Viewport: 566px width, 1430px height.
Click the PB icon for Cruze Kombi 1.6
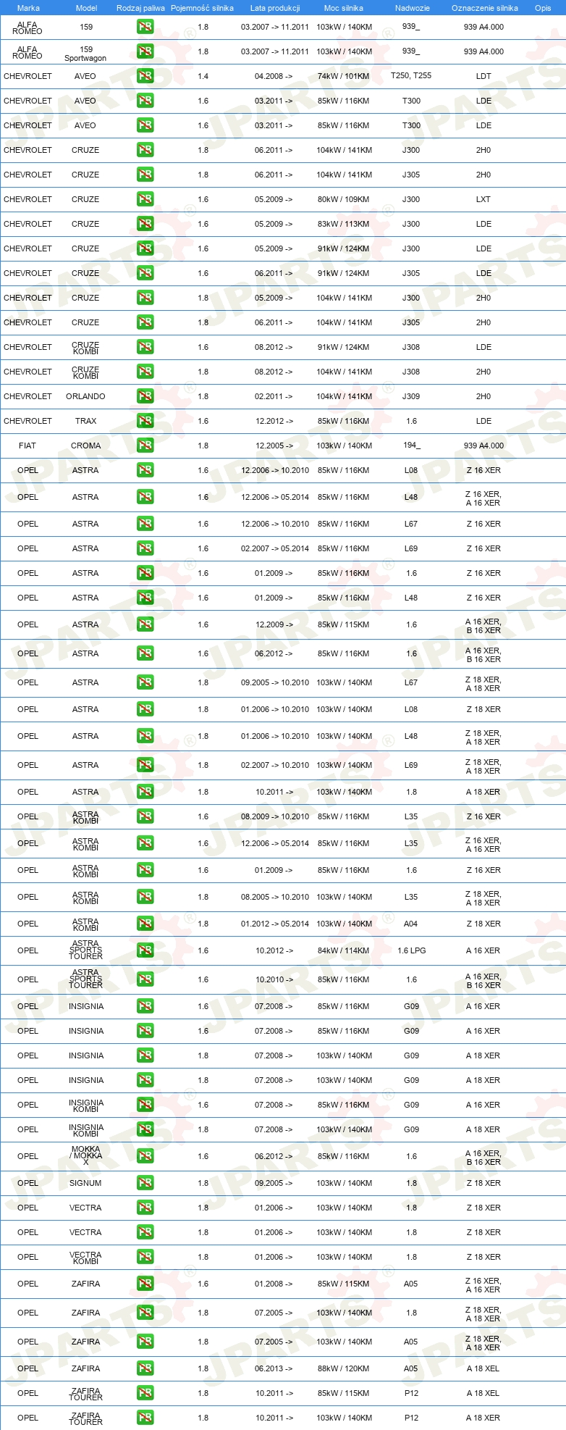(x=145, y=347)
